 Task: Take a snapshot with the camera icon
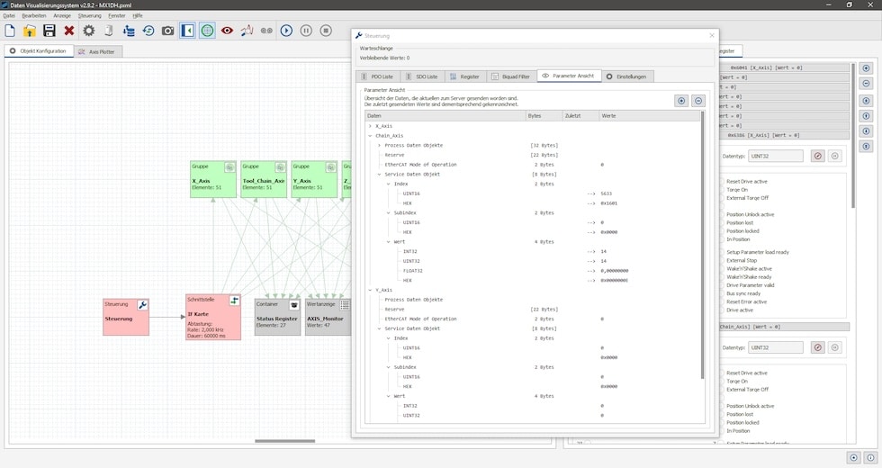(167, 31)
